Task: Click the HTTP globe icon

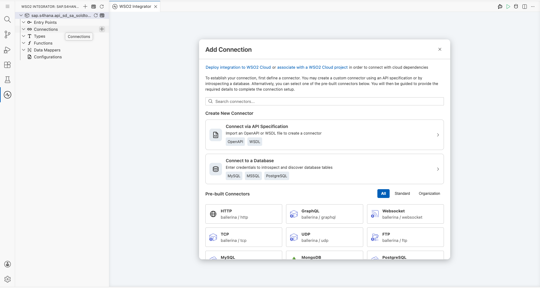Action: (213, 214)
